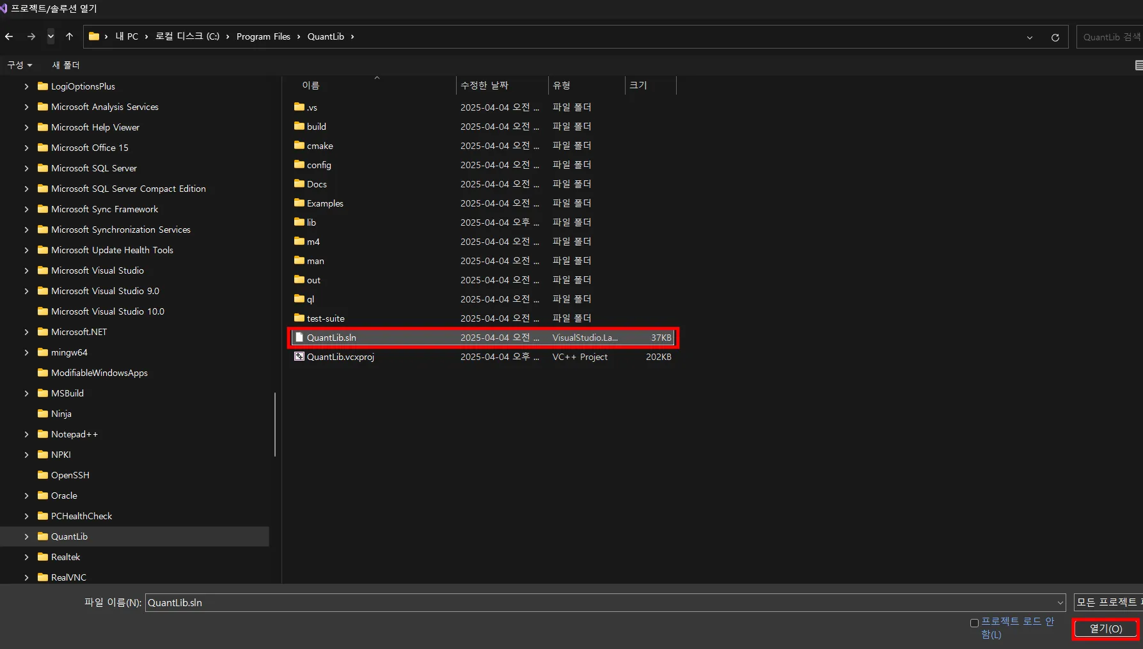The width and height of the screenshot is (1143, 649).
Task: Select QuantLib.sln solution file icon
Action: coord(299,337)
